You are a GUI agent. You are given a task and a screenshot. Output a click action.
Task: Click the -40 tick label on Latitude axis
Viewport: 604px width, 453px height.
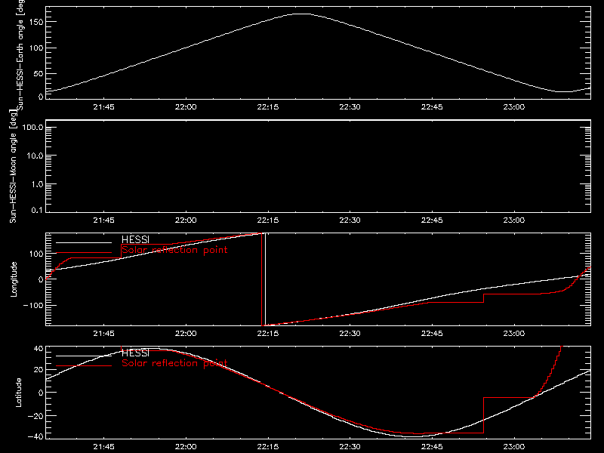click(35, 437)
